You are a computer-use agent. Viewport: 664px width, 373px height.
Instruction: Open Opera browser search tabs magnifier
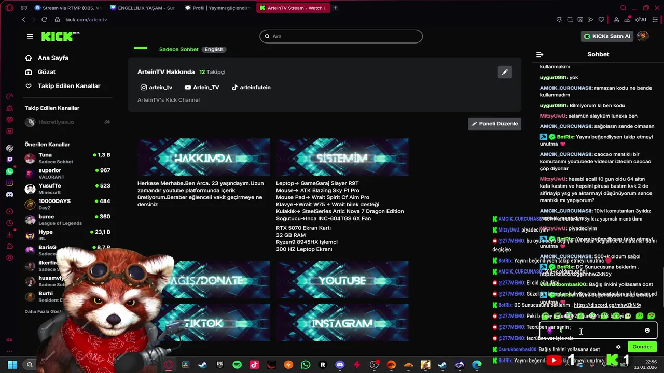click(624, 8)
